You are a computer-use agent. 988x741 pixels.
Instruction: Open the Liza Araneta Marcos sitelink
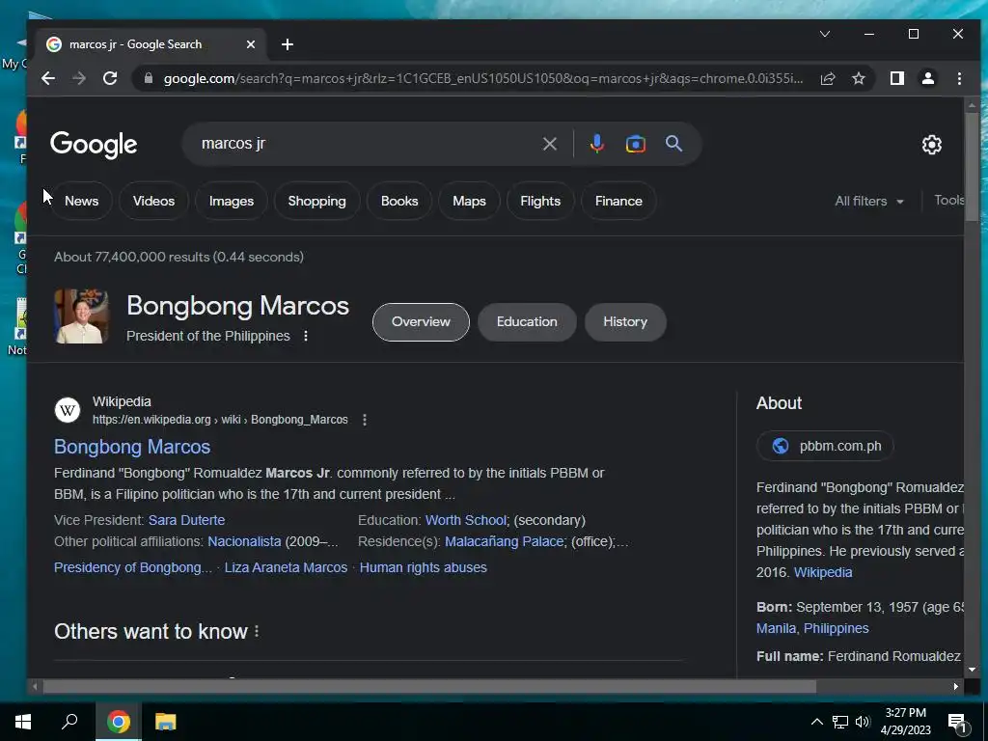point(286,567)
